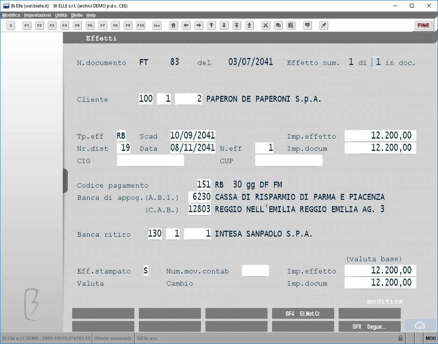
Task: Click the Eff.stampato field showing S
Action: tap(146, 271)
